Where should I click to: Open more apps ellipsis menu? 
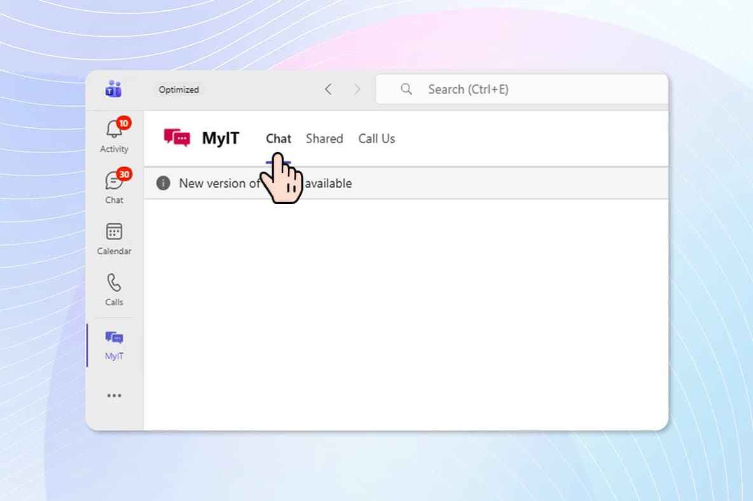coord(114,395)
